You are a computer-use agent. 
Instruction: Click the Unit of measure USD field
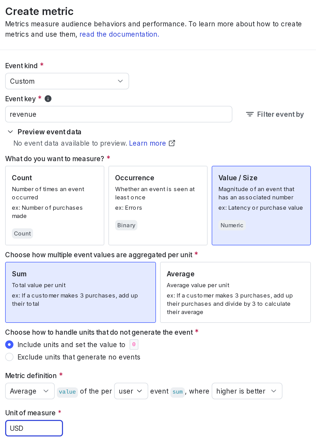click(34, 428)
